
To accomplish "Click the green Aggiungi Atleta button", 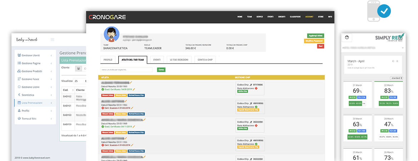I will [315, 35].
